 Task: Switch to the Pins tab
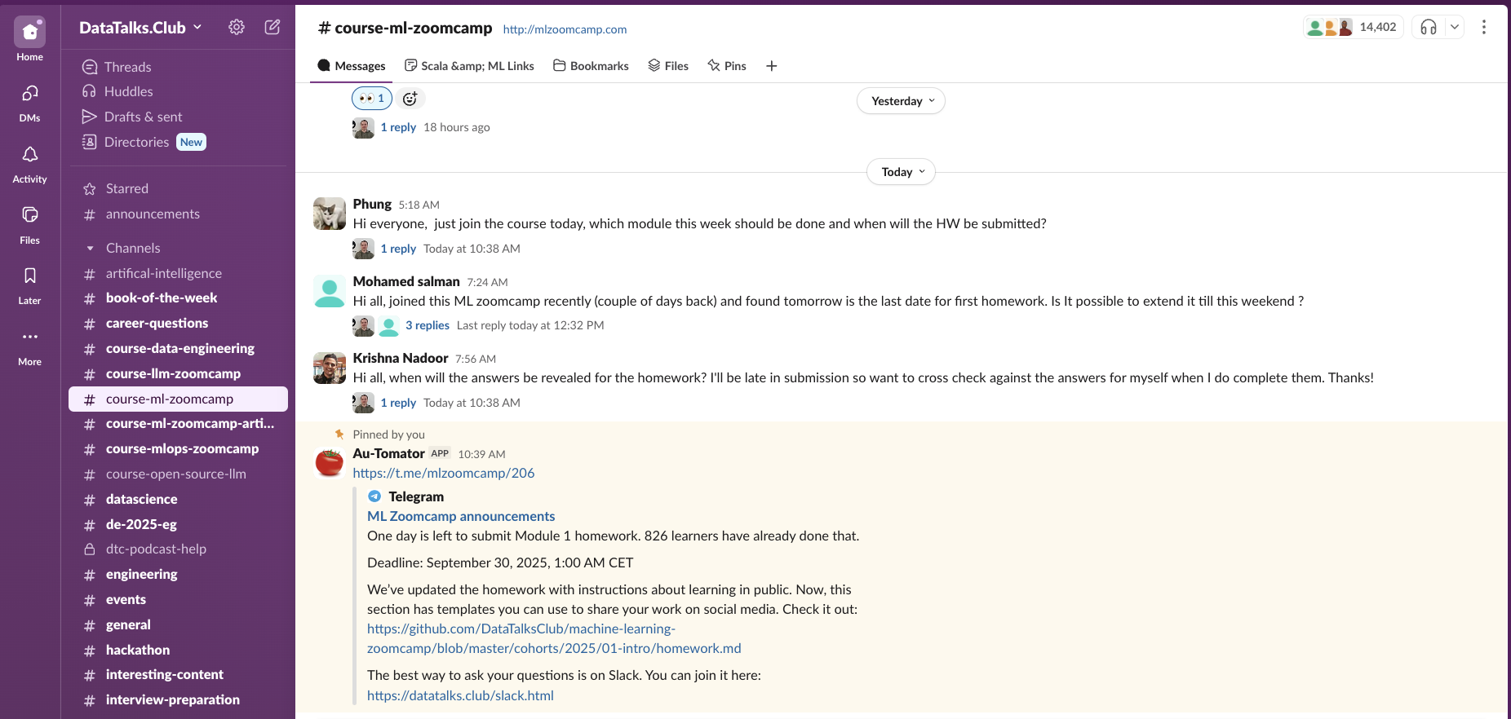727,66
